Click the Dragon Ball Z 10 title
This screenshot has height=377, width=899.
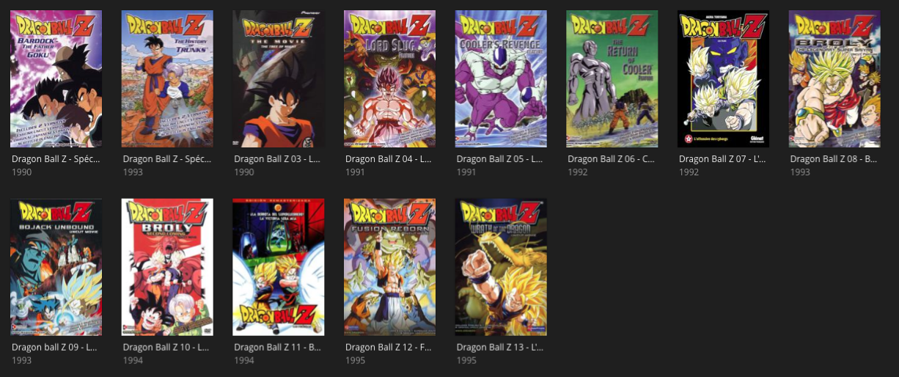point(167,347)
